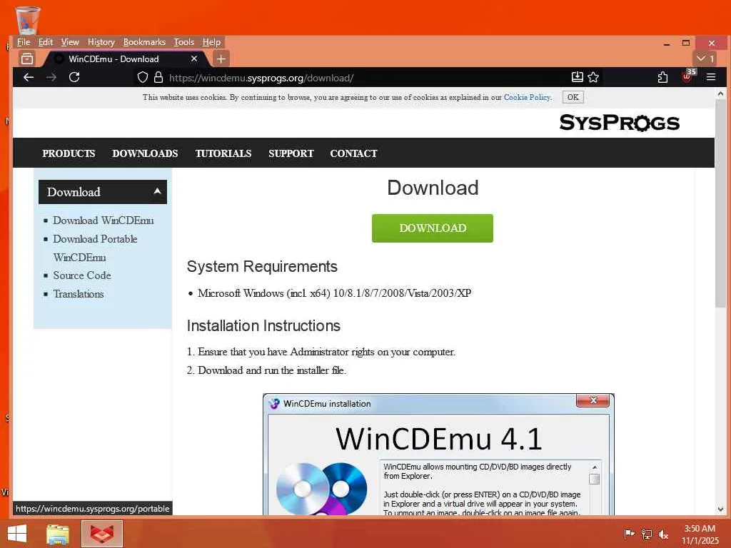Open the browser hamburger menu
731x548 pixels.
point(710,77)
